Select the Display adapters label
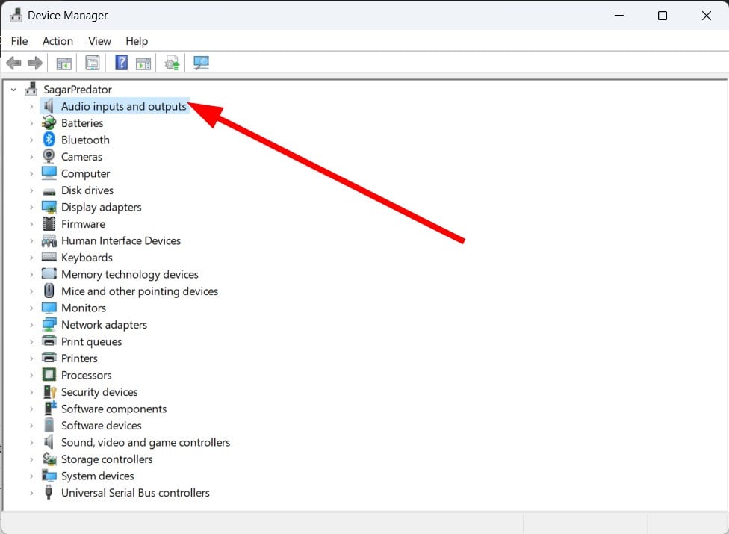 102,208
